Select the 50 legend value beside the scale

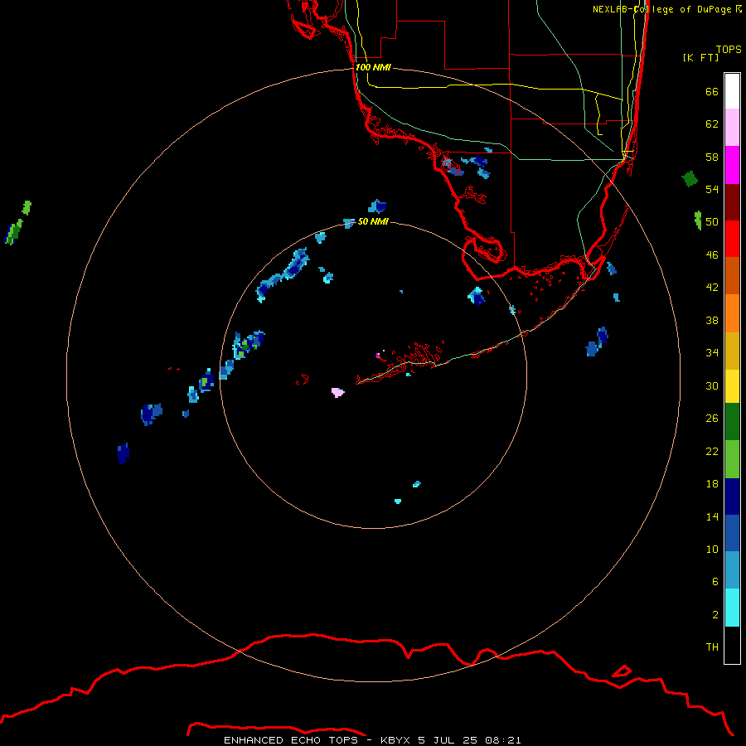tap(712, 221)
